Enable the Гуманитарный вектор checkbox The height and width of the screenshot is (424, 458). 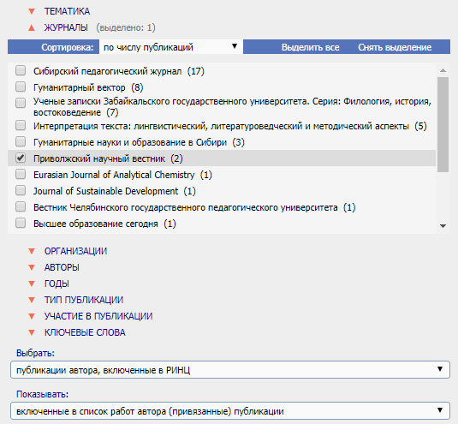(x=21, y=87)
